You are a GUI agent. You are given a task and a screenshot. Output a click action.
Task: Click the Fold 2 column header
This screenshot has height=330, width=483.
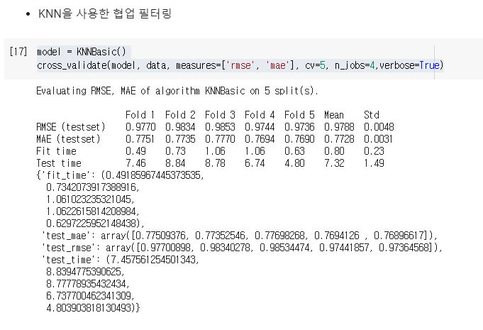[180, 115]
